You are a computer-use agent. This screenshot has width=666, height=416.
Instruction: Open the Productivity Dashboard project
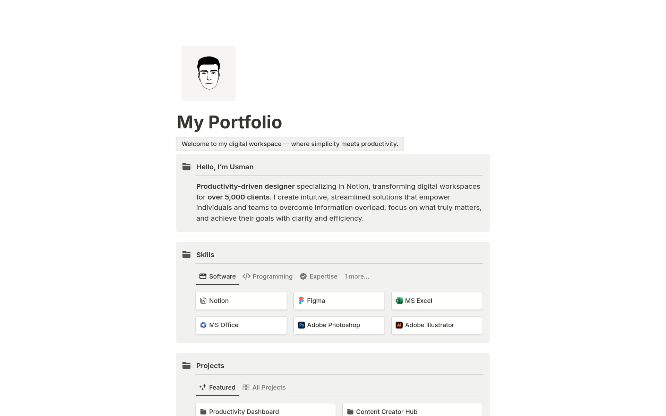coord(265,411)
